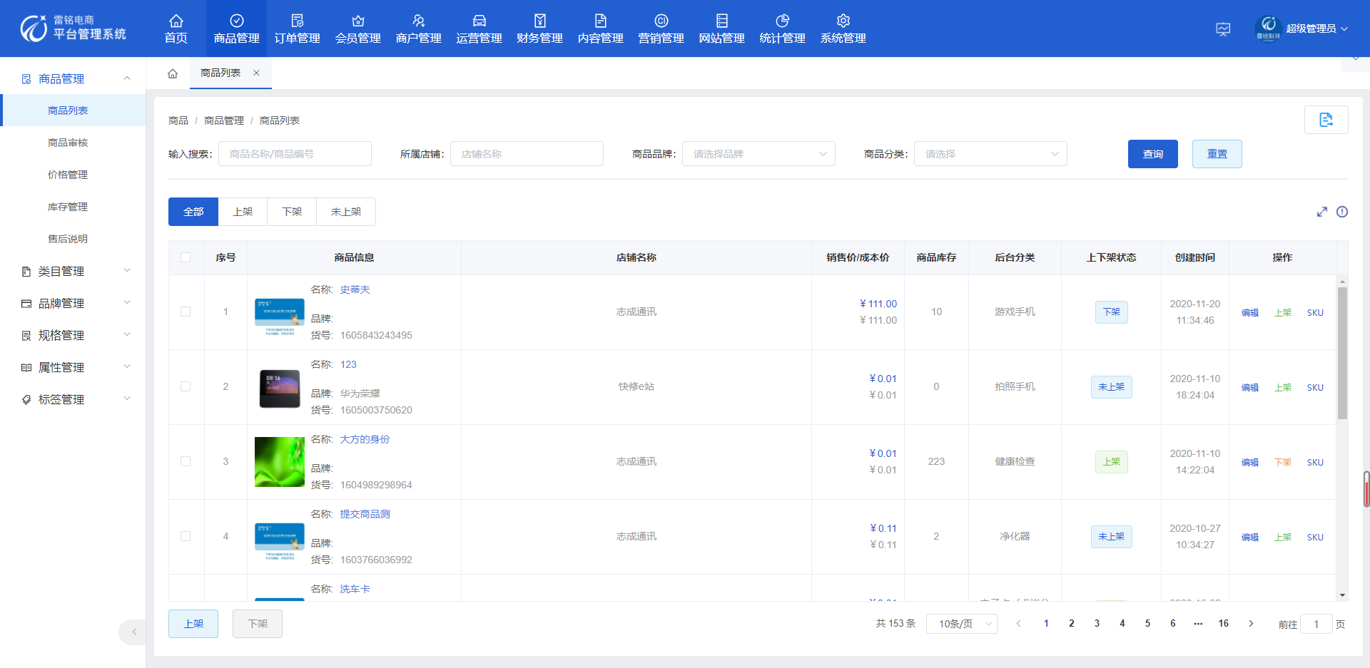Open 统计管理 in top navigation
Image resolution: width=1370 pixels, height=668 pixels.
[783, 29]
